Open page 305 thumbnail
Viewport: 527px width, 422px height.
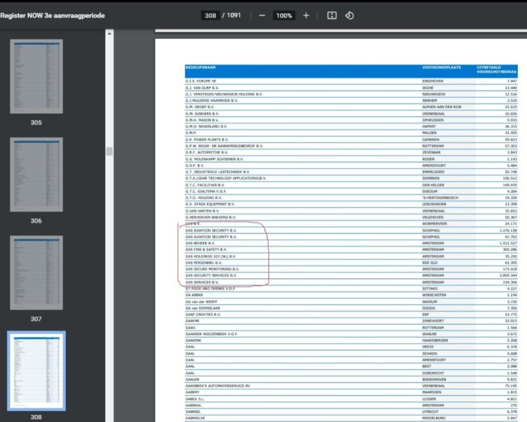click(x=36, y=76)
